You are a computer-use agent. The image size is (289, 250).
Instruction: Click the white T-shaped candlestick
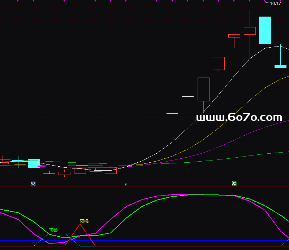click(x=188, y=97)
